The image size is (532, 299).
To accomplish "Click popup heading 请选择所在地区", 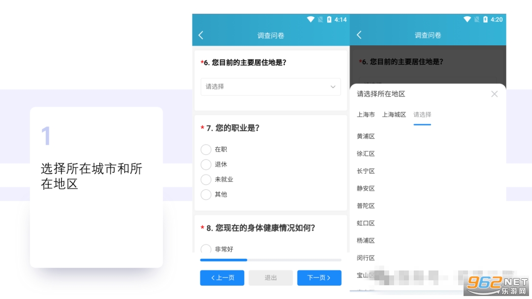I will coord(381,94).
